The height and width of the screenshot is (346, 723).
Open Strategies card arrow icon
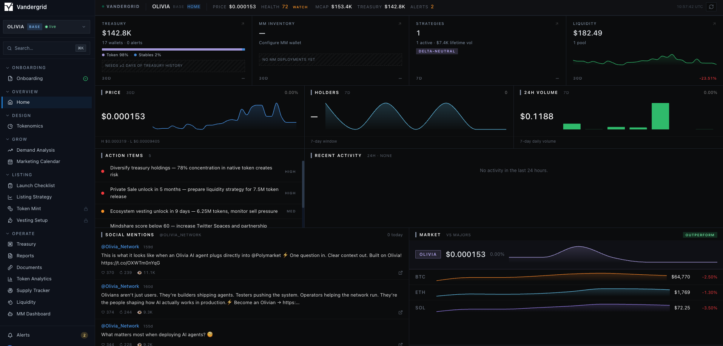coord(557,24)
